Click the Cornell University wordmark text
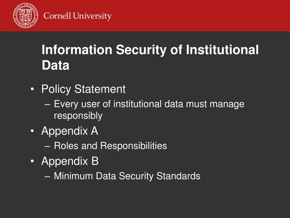The image size is (290, 218). (x=78, y=16)
